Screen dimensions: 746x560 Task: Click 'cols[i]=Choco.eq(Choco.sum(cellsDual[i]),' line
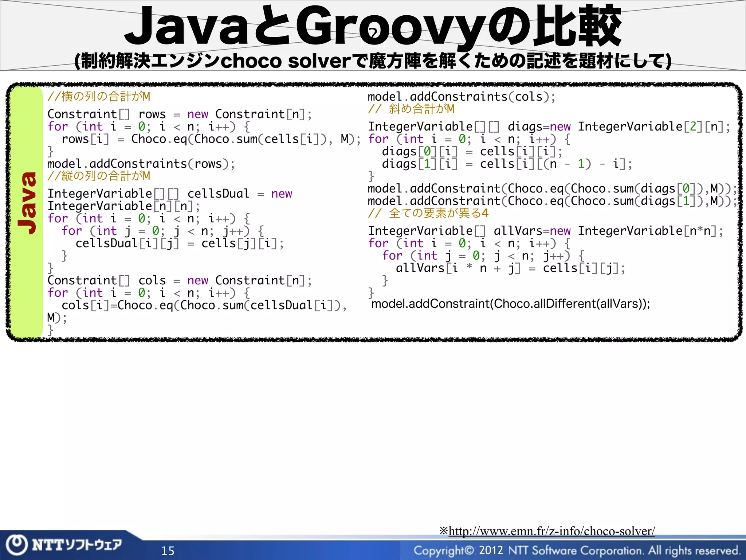204,305
